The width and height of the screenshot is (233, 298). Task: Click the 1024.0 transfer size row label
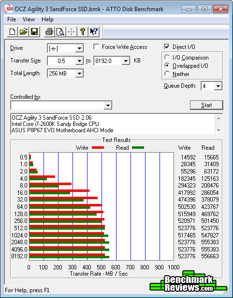pos(19,235)
